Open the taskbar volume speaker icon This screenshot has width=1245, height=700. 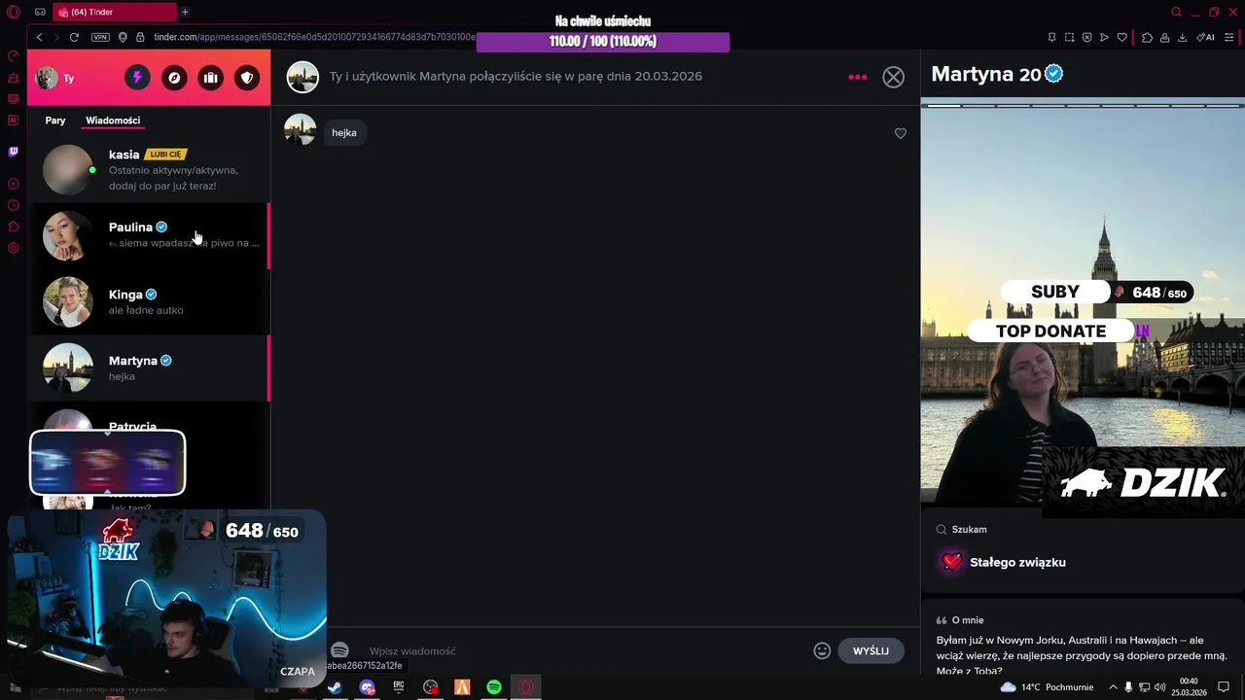[x=1159, y=687]
